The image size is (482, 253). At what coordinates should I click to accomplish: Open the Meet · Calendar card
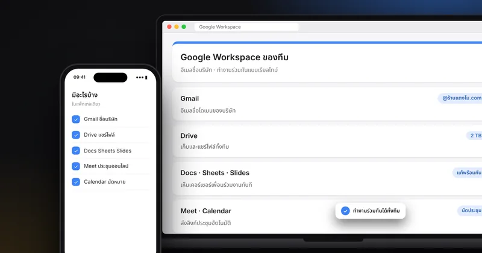[327, 216]
